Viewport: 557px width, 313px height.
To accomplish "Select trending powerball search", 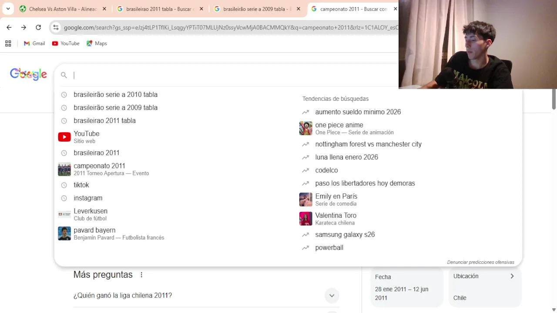I will [329, 247].
